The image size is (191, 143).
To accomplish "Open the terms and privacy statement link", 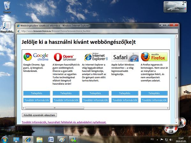I will coord(64,122).
